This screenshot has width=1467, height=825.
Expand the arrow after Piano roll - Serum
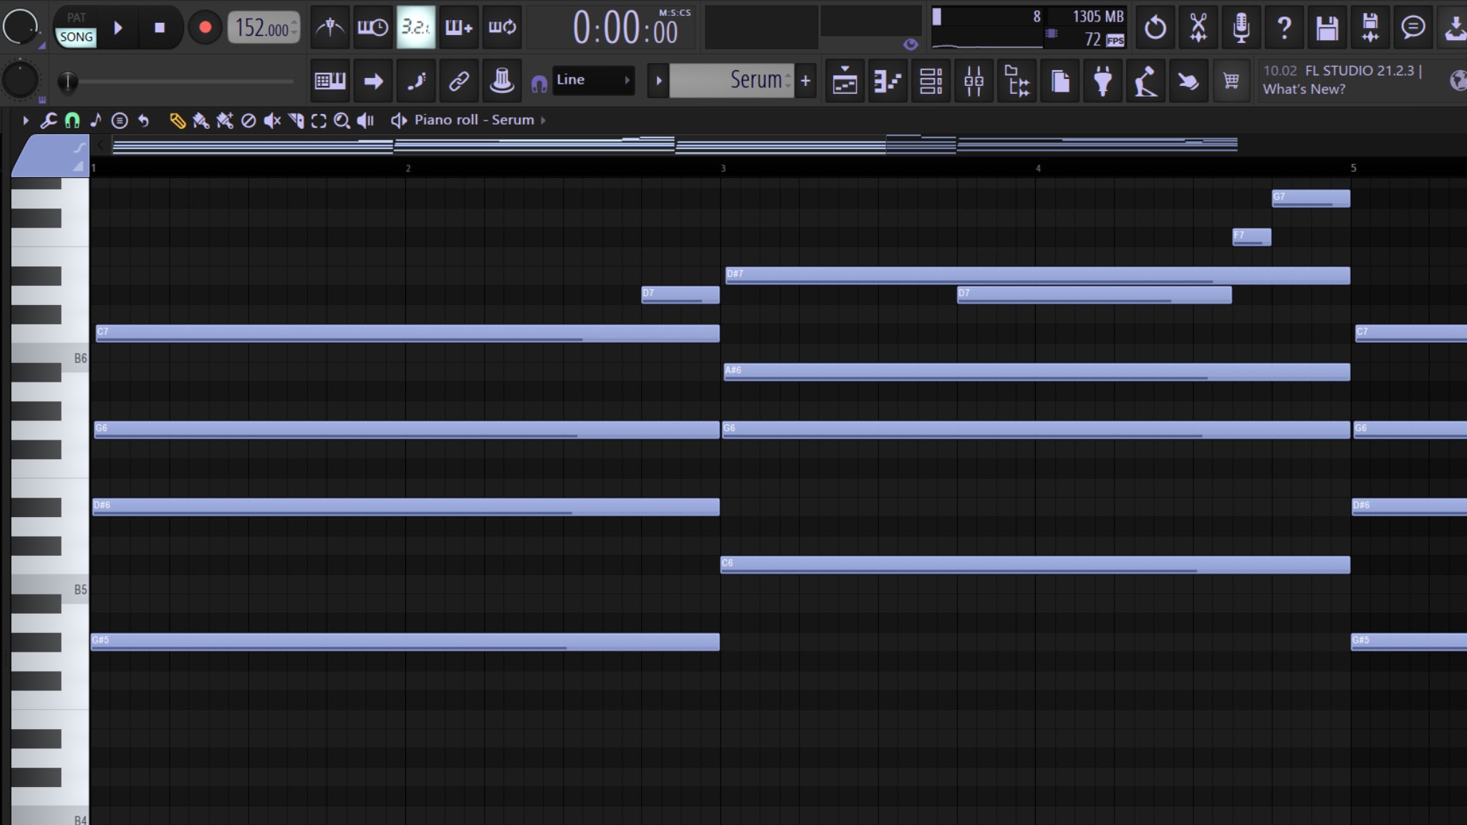[x=543, y=120]
